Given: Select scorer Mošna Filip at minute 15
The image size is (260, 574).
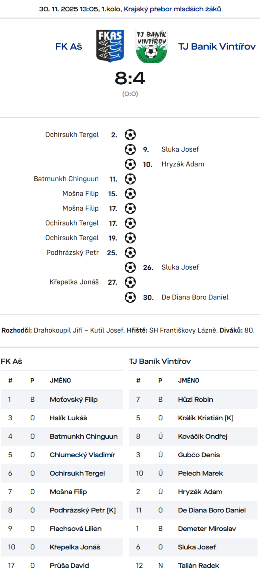Looking at the screenshot, I should click(x=81, y=194).
